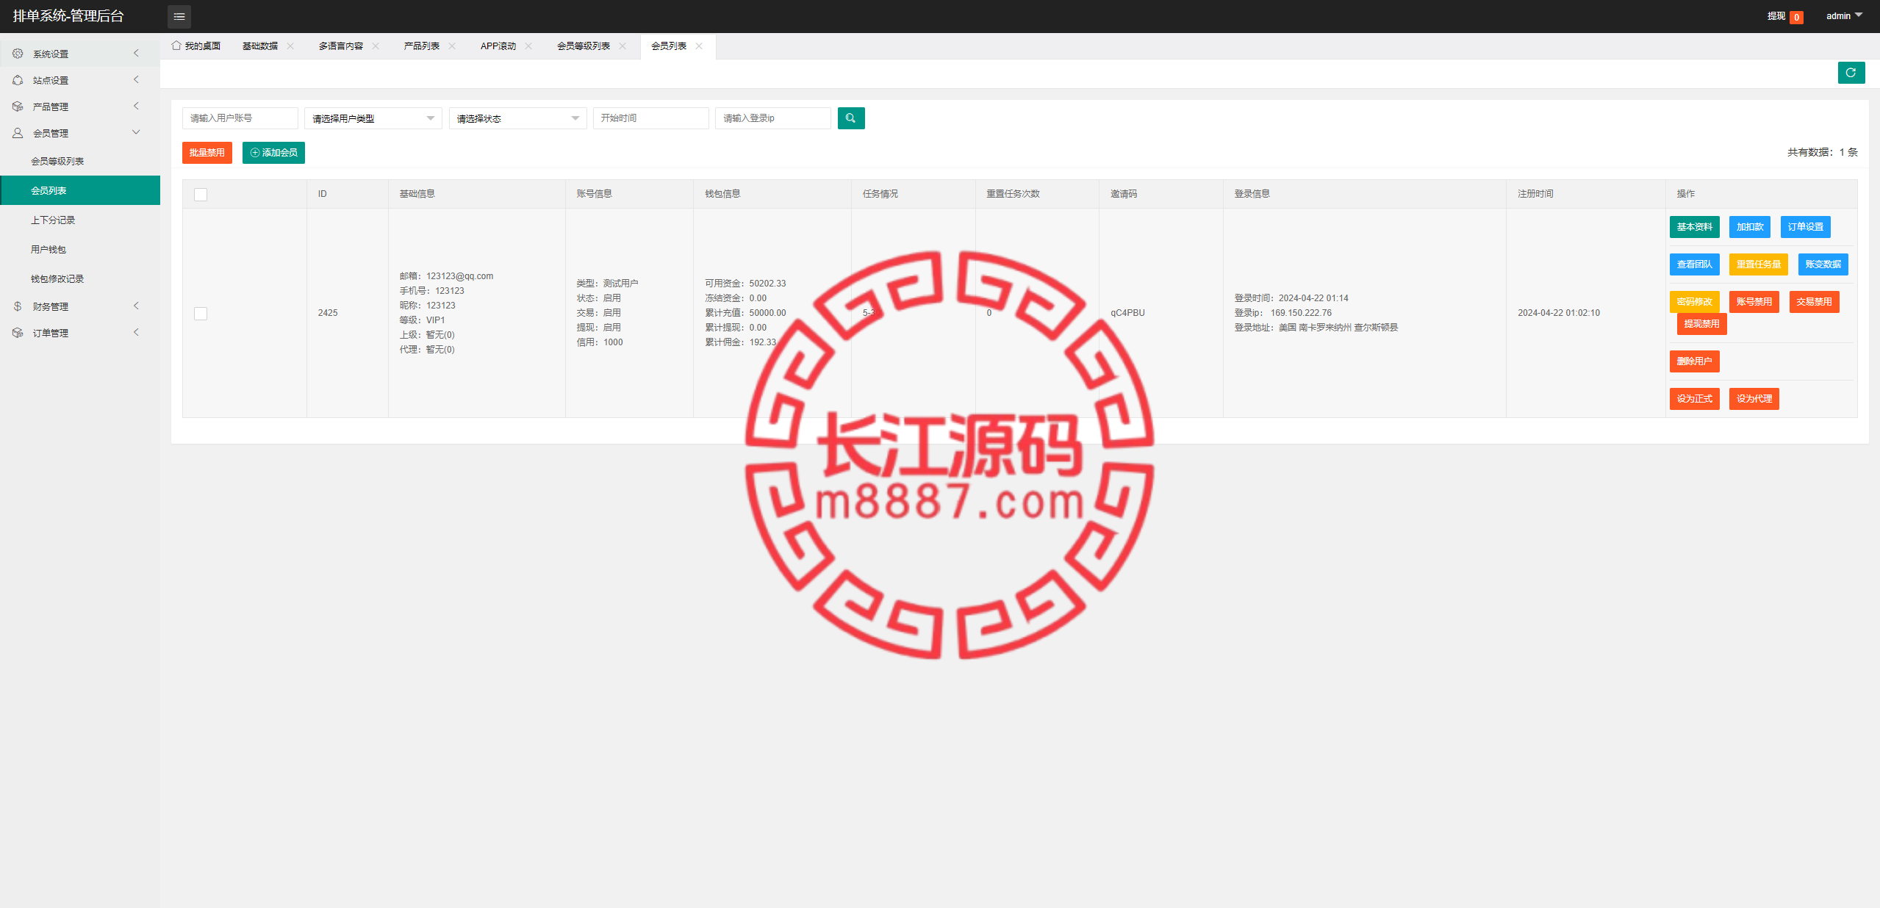1880x908 pixels.
Task: Tick the checkbox for member 2425
Action: (201, 313)
